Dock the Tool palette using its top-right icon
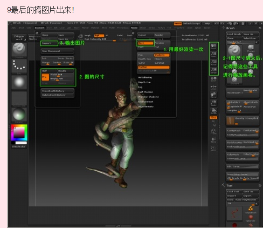 260,185
